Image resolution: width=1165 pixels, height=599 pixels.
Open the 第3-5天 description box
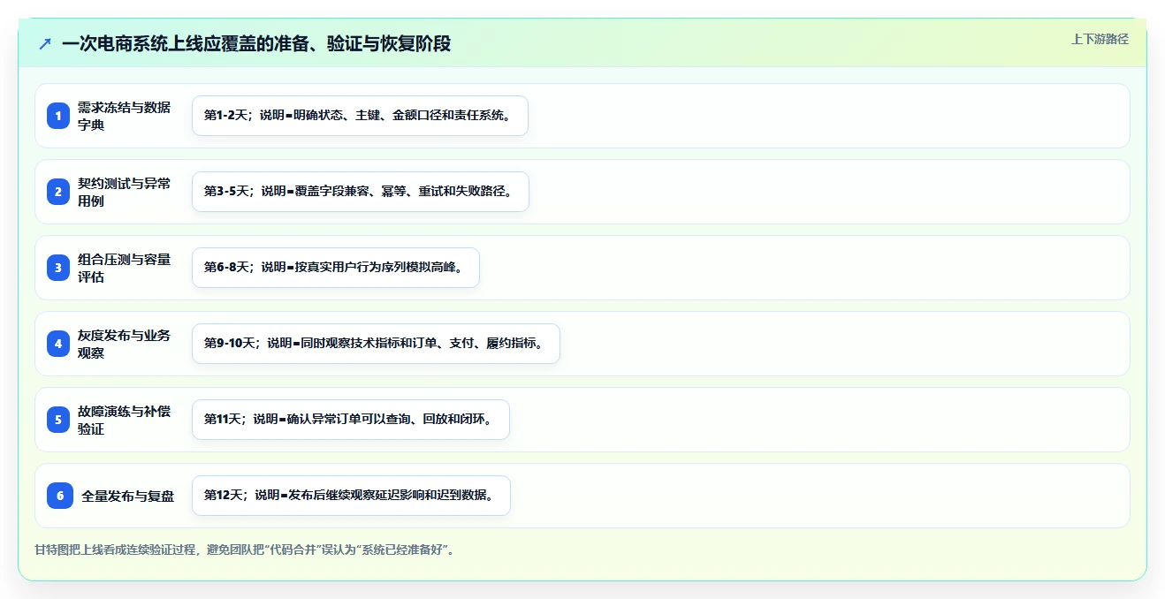pyautogui.click(x=361, y=192)
